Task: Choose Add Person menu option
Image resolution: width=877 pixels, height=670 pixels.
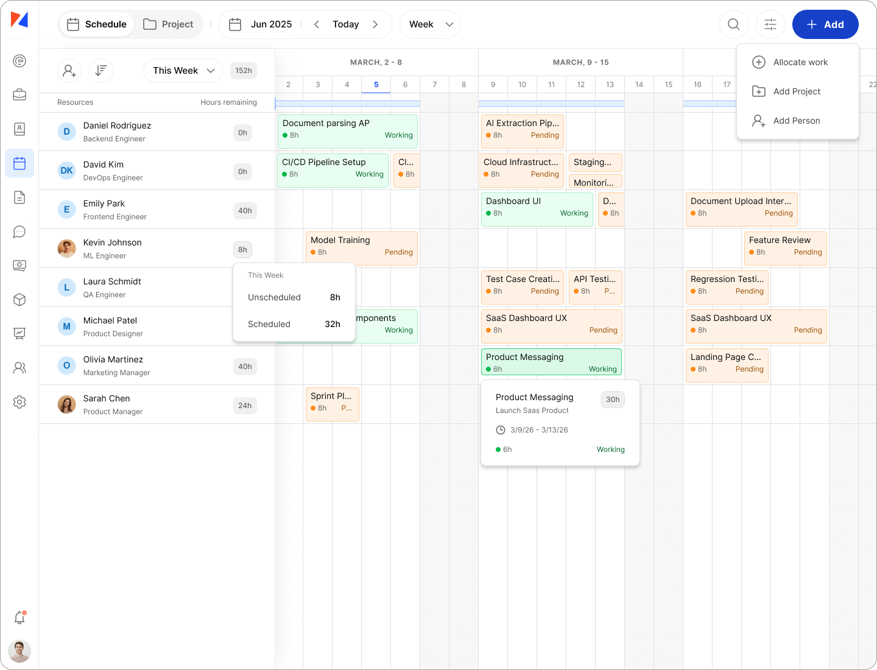Action: pos(796,121)
